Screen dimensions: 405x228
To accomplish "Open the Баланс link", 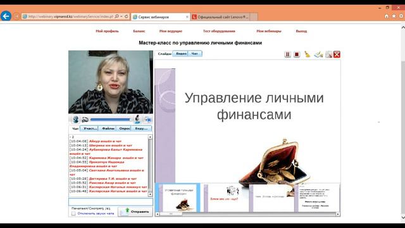I will pos(139,31).
